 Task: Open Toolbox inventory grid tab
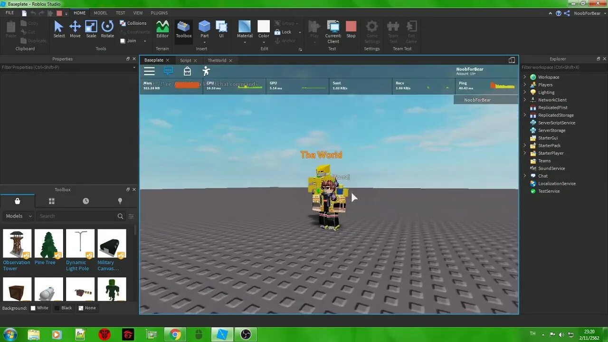pos(52,201)
